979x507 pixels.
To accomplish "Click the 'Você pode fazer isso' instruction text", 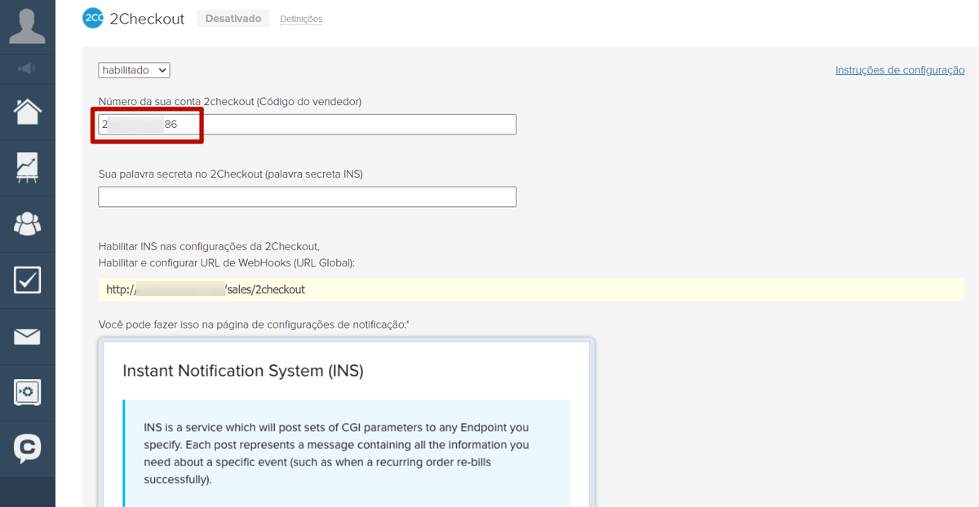I will (254, 325).
